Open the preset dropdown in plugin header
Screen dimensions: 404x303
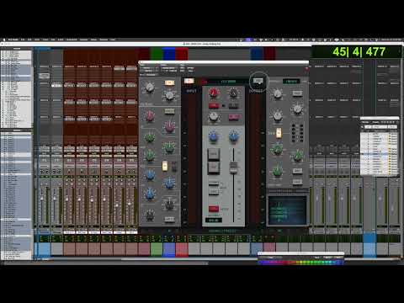[170, 70]
